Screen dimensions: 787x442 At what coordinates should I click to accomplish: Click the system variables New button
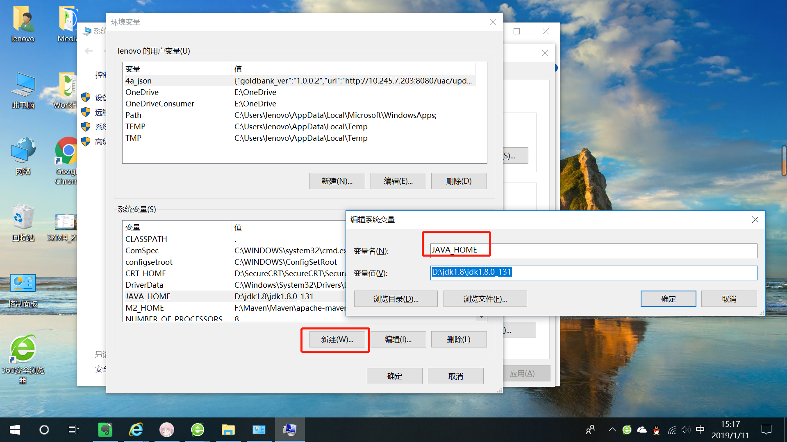tap(337, 340)
